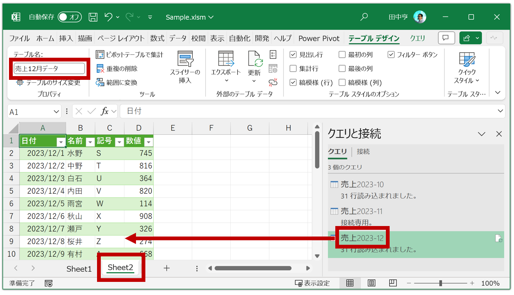Switch to the 接続 tab in pane
Viewport: 514px width, 295px height.
363,151
